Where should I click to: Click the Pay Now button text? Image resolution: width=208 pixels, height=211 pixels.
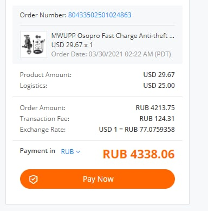point(98,179)
